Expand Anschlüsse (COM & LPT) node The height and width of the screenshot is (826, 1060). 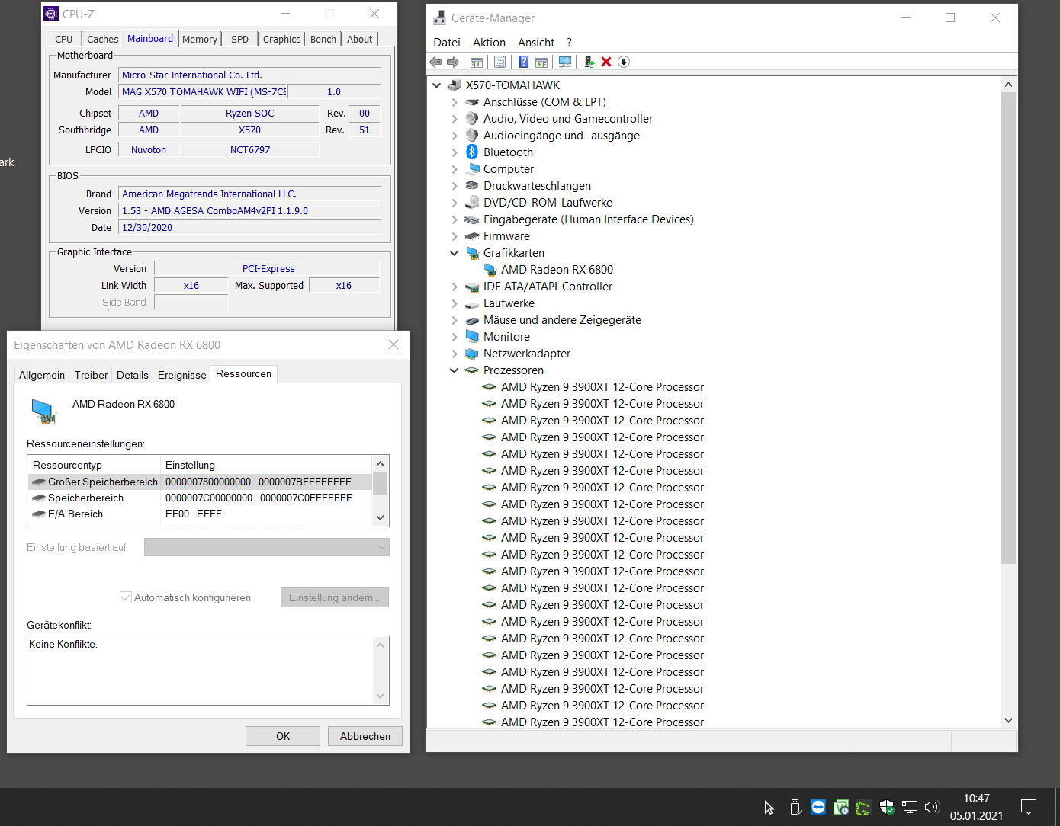[455, 102]
